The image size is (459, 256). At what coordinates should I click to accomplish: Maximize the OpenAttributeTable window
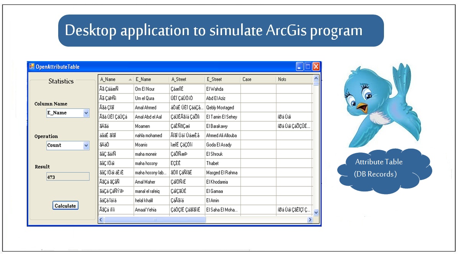[x=308, y=66]
